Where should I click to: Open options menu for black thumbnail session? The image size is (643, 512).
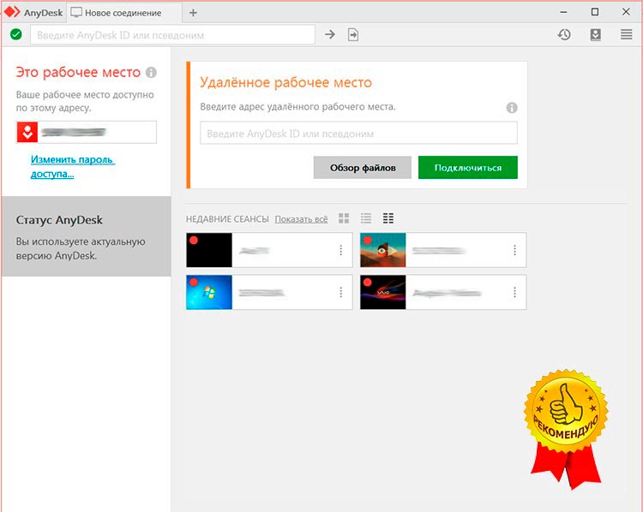tap(340, 250)
